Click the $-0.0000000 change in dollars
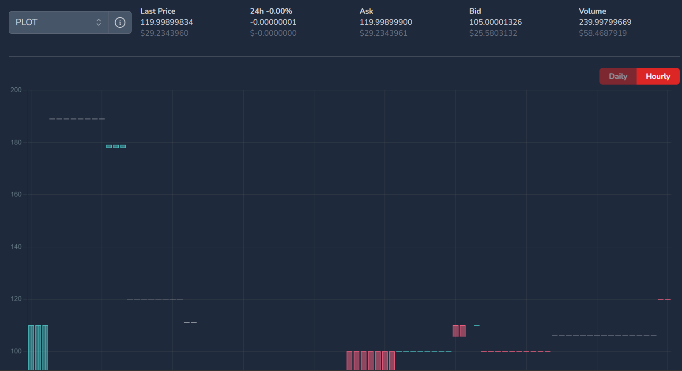 click(273, 33)
